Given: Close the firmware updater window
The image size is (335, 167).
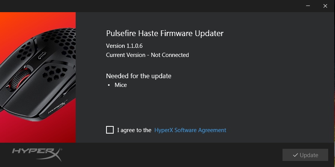Looking at the screenshot, I should click(325, 6).
